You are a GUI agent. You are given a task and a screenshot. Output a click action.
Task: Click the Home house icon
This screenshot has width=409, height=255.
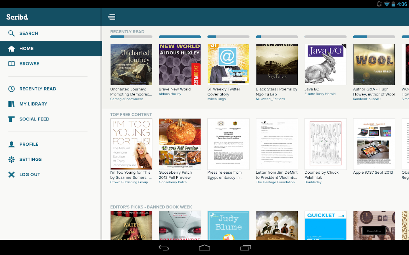coord(11,49)
